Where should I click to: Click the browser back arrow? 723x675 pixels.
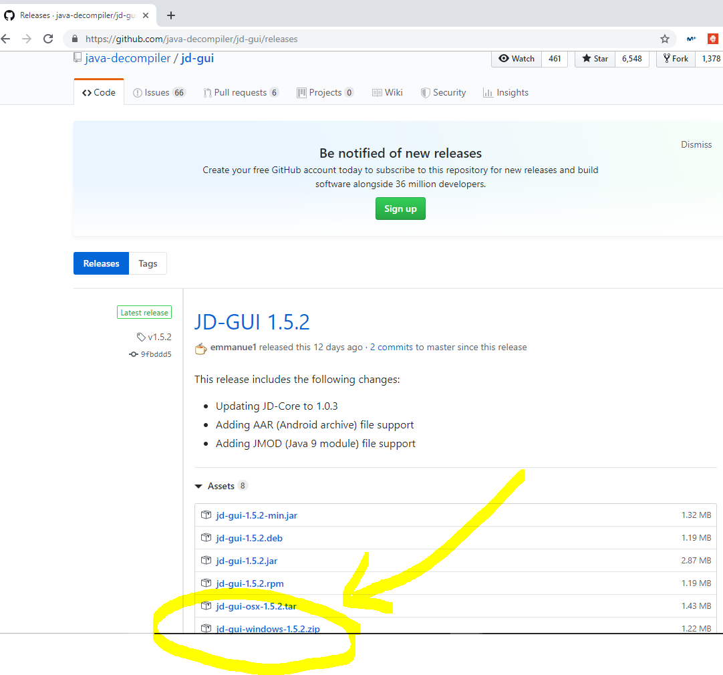(x=5, y=39)
